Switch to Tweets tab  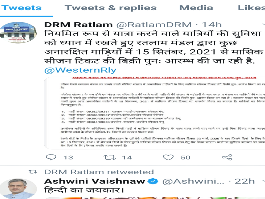pyautogui.click(x=21, y=8)
